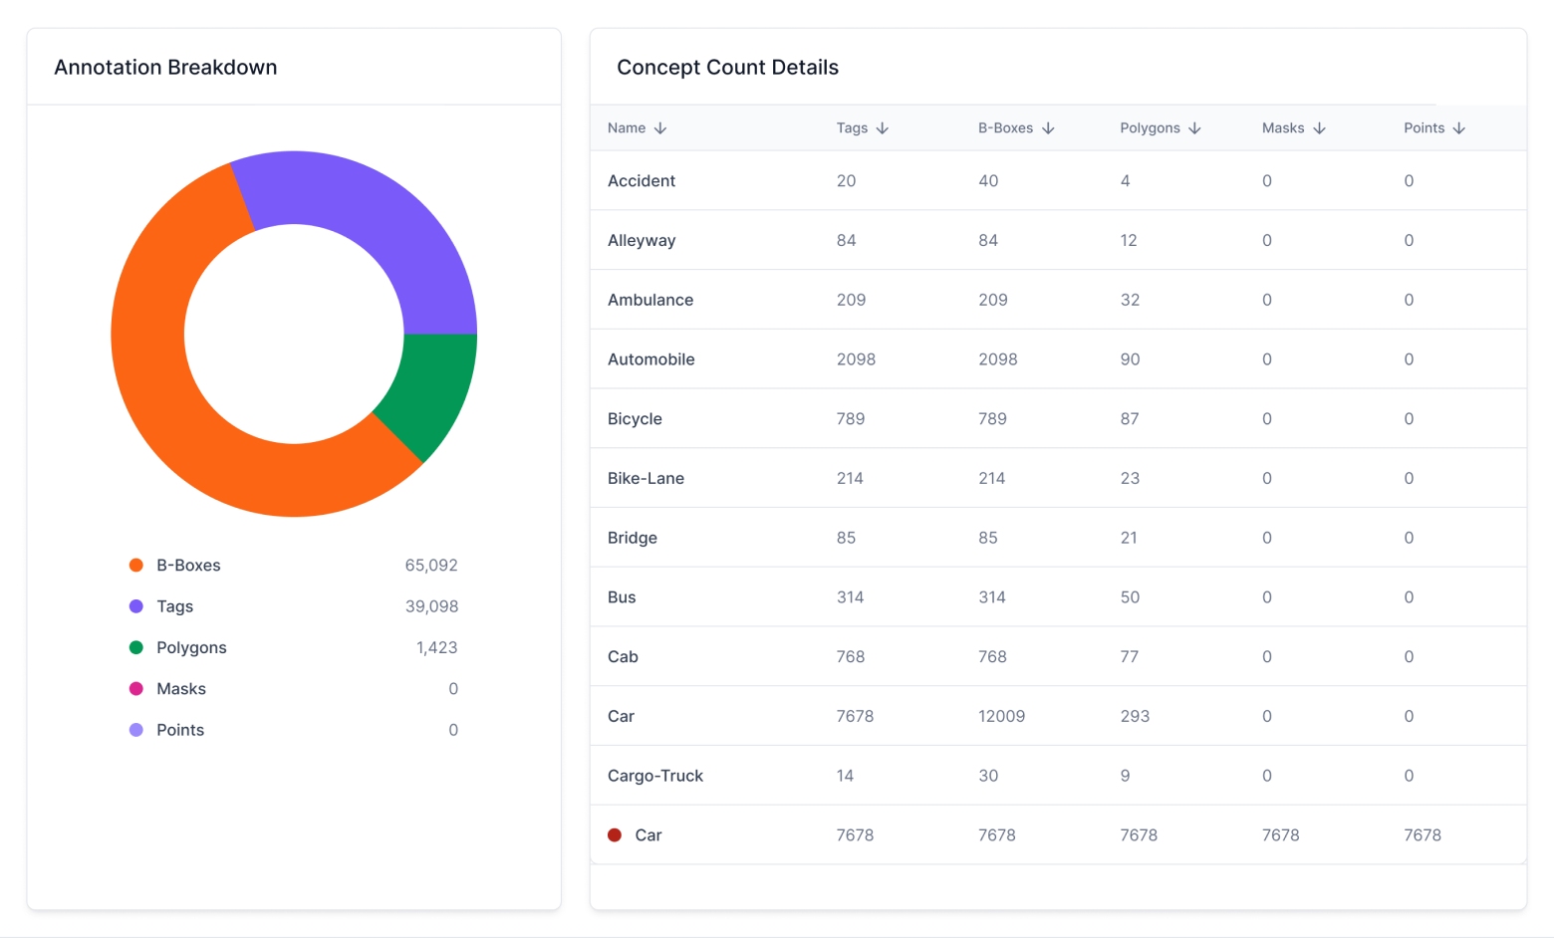Click the Automobile row's B-Boxes count 2098
Viewport: 1554px width, 938px height.
tap(997, 359)
